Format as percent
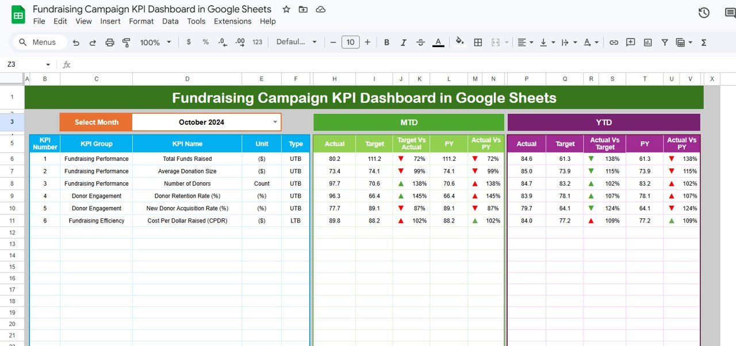 (206, 42)
